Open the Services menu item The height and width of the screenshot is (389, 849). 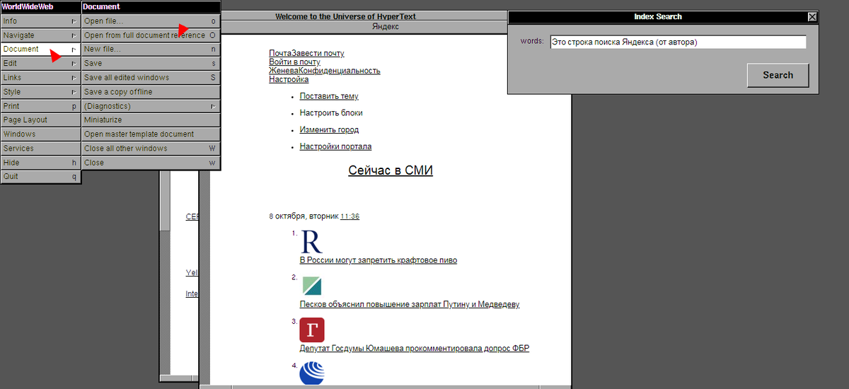tap(40, 149)
